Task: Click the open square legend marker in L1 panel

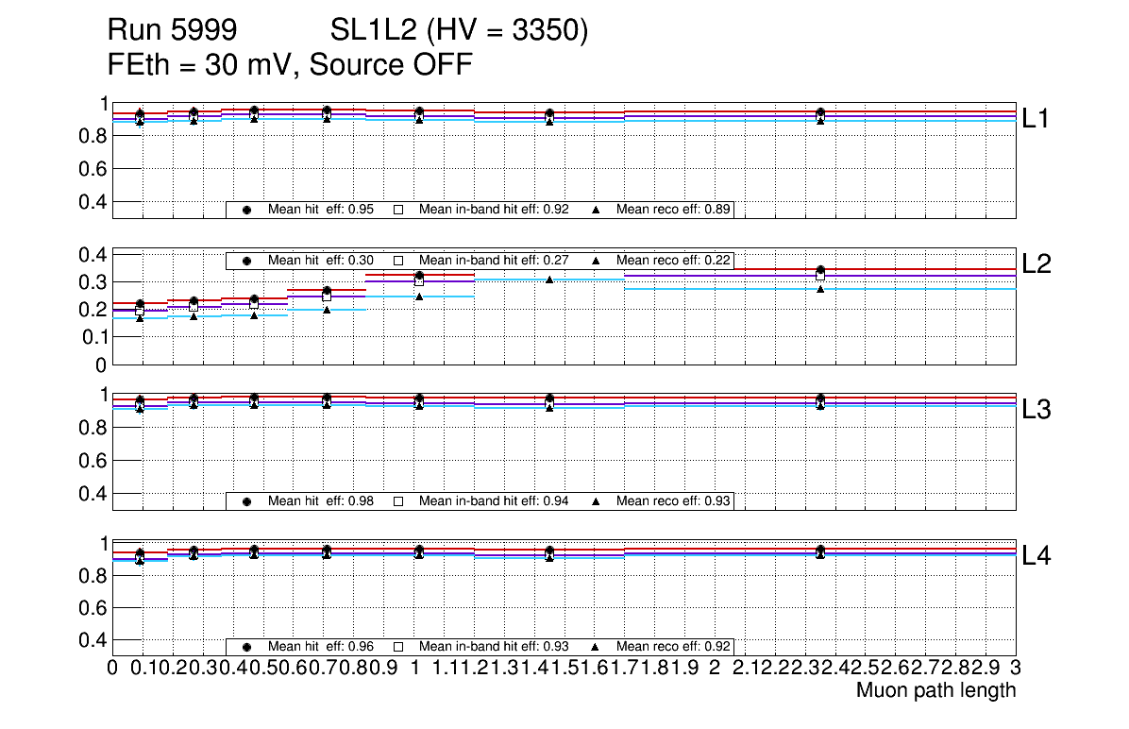Action: (x=398, y=210)
